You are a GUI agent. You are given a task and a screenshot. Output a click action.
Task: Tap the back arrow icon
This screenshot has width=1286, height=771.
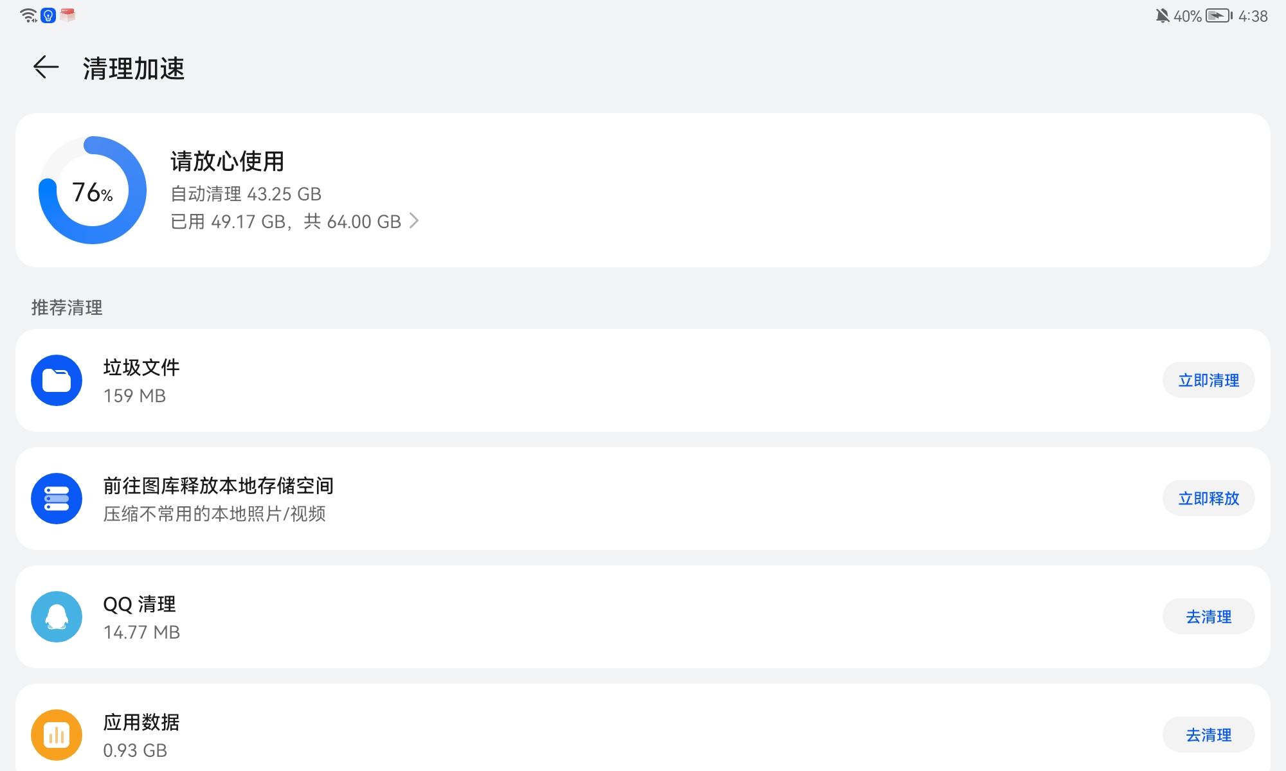pyautogui.click(x=46, y=67)
